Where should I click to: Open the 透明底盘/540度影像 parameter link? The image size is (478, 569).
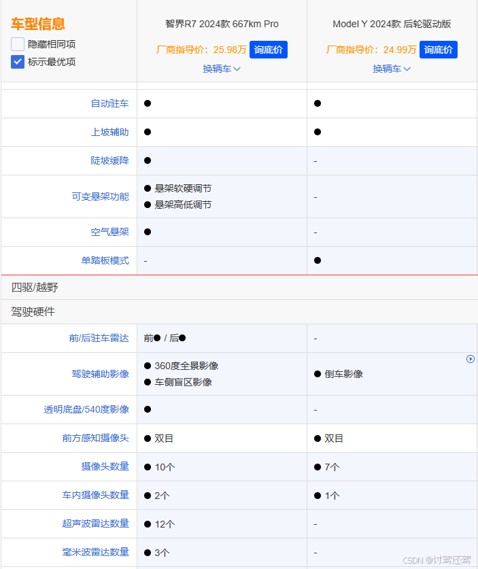86,409
